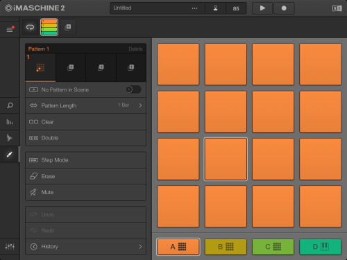Add a pattern in the fourth slot
The height and width of the screenshot is (260, 347).
tap(131, 67)
